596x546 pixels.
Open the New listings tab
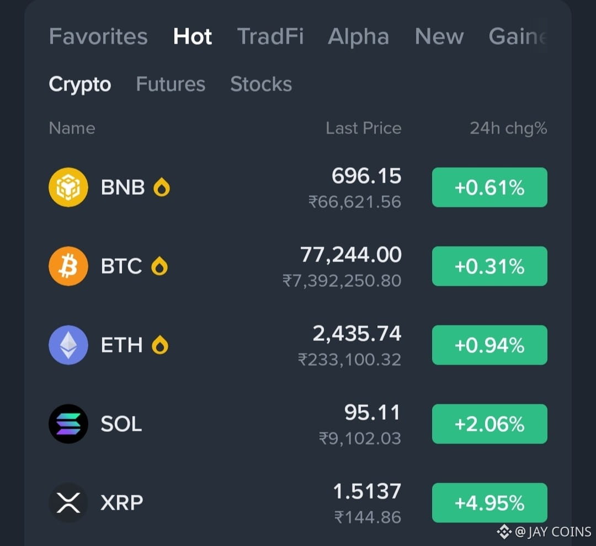(x=439, y=36)
